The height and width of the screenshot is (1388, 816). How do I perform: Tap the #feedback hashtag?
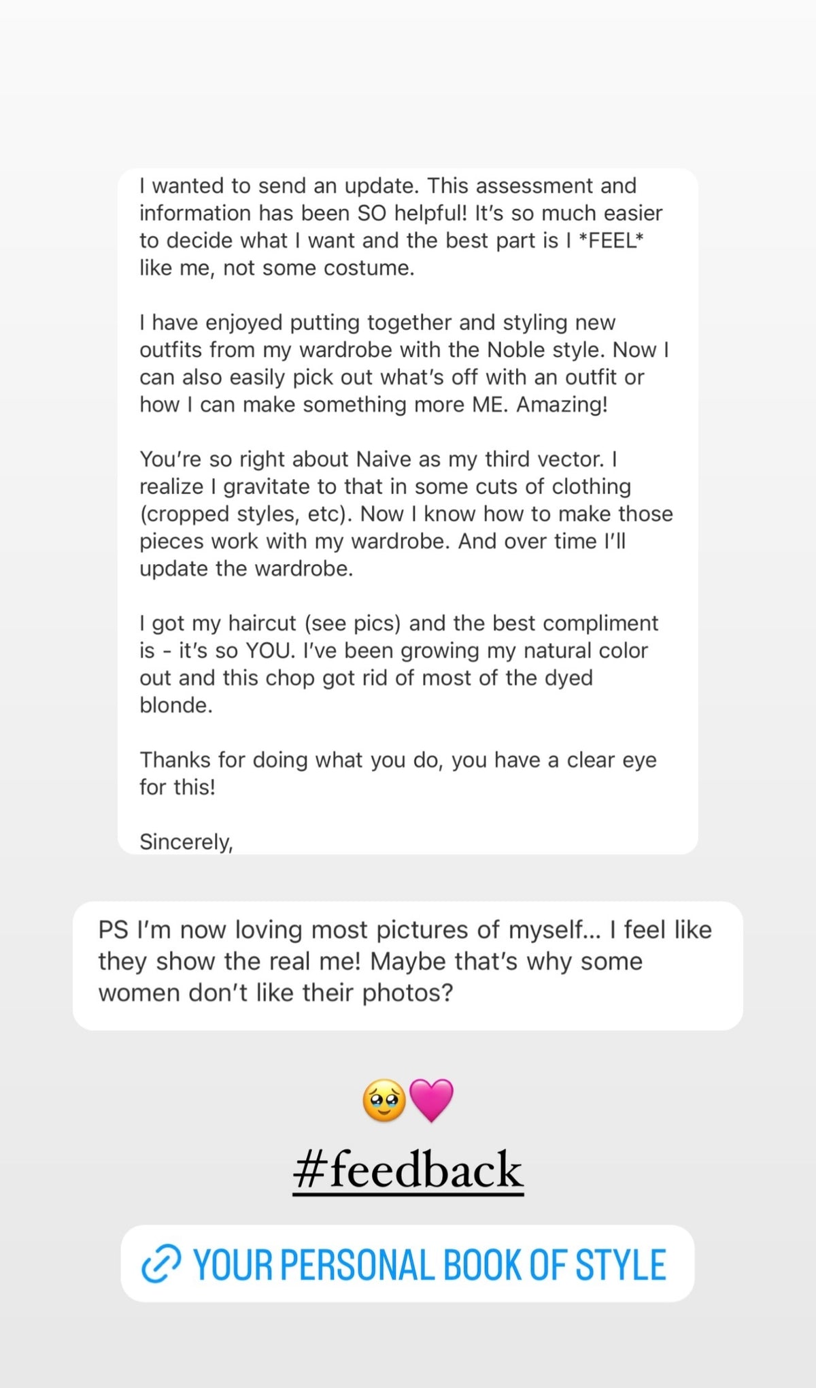click(408, 1170)
